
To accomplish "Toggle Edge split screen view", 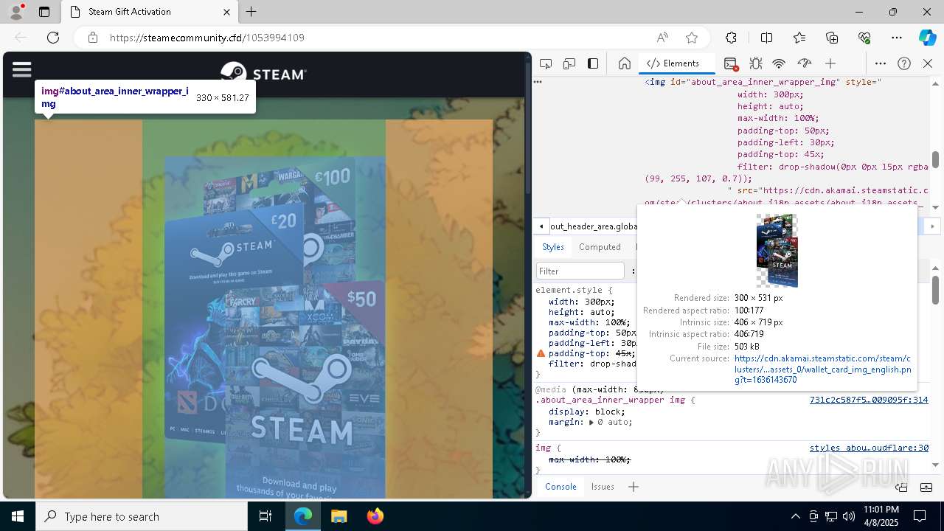I will 766,38.
